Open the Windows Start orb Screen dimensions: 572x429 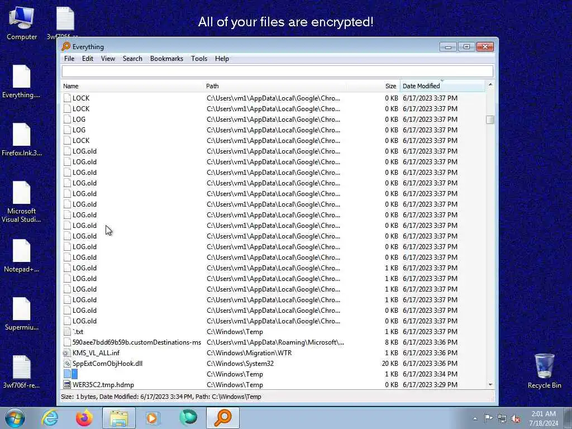[x=15, y=418]
